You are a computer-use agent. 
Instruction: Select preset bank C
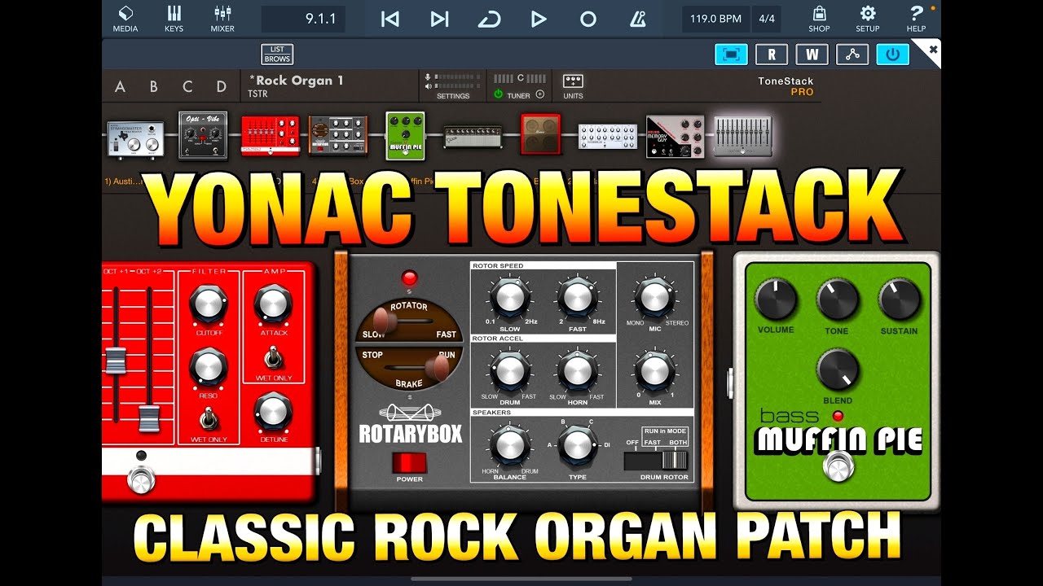click(x=187, y=86)
